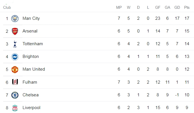Click the Chelsea lion crest
This screenshot has width=194, height=113.
pos(15,95)
